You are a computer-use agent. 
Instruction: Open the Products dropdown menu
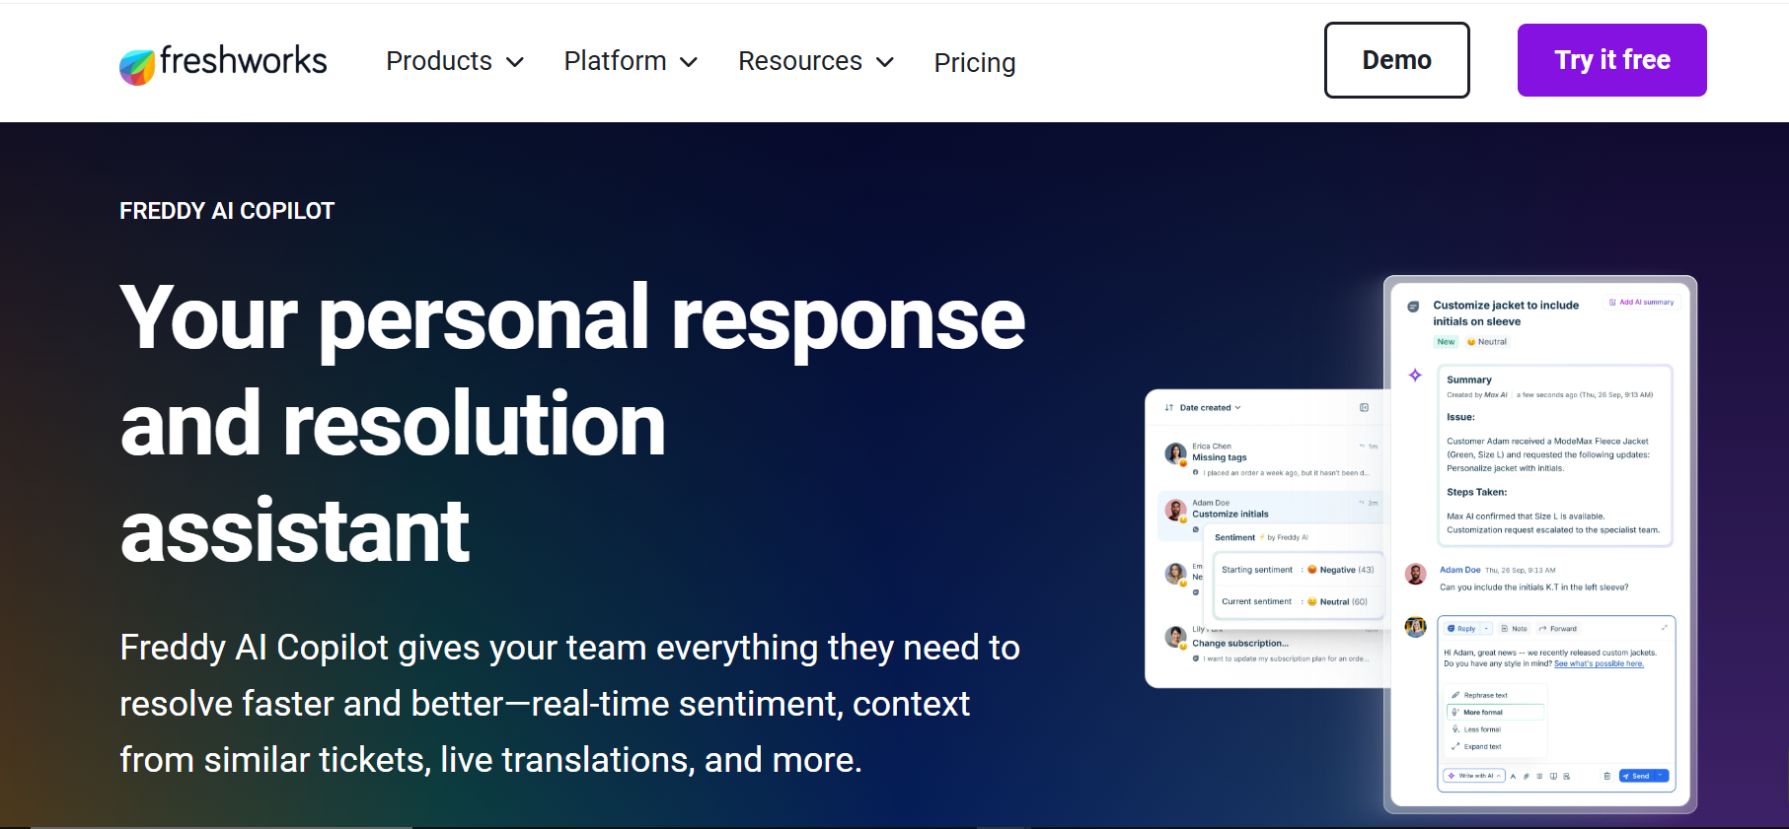[455, 61]
